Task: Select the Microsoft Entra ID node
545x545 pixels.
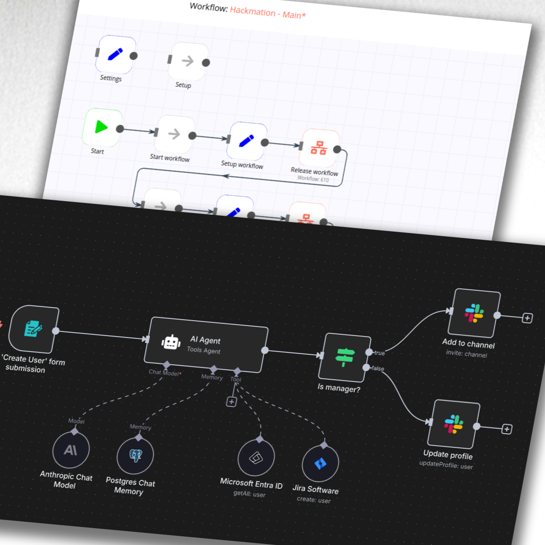Action: coord(256,458)
